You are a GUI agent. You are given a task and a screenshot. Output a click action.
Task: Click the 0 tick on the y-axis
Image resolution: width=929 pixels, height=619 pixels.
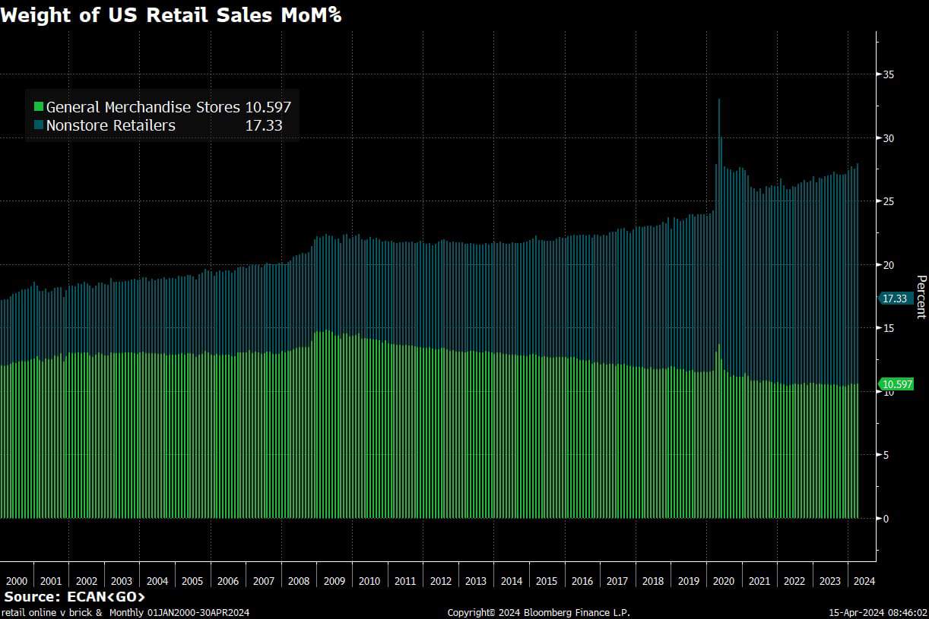[x=885, y=518]
